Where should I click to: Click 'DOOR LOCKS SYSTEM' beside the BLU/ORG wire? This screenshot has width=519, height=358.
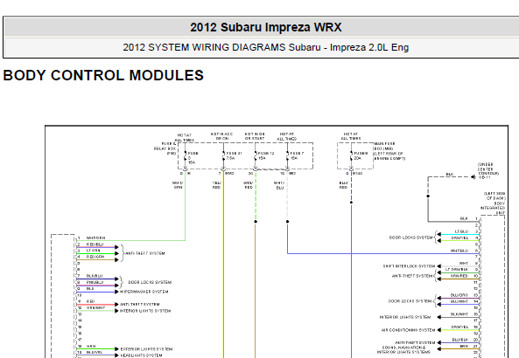[410, 301]
